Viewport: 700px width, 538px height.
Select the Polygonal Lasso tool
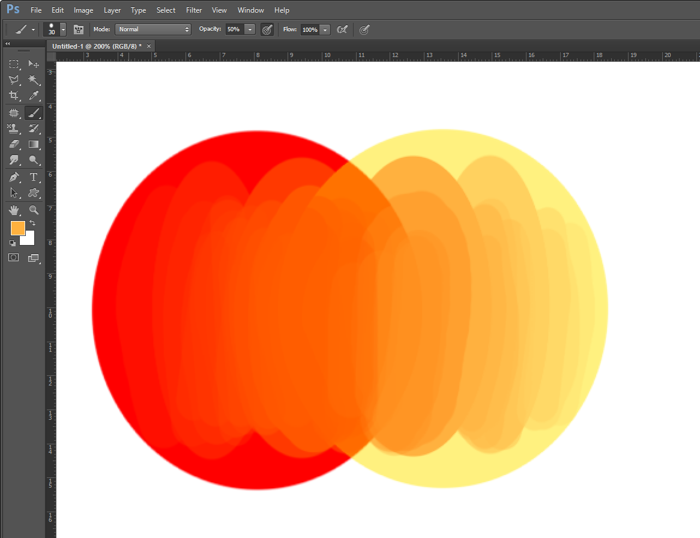[14, 80]
